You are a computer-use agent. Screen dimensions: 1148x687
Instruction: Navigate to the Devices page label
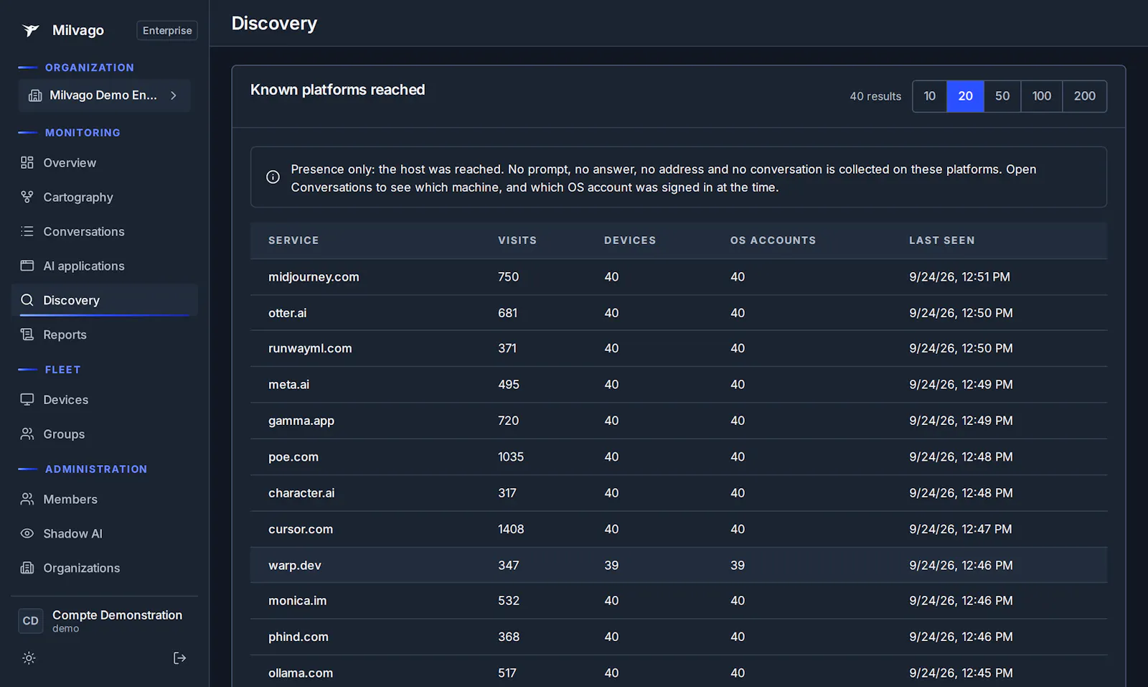click(x=66, y=400)
